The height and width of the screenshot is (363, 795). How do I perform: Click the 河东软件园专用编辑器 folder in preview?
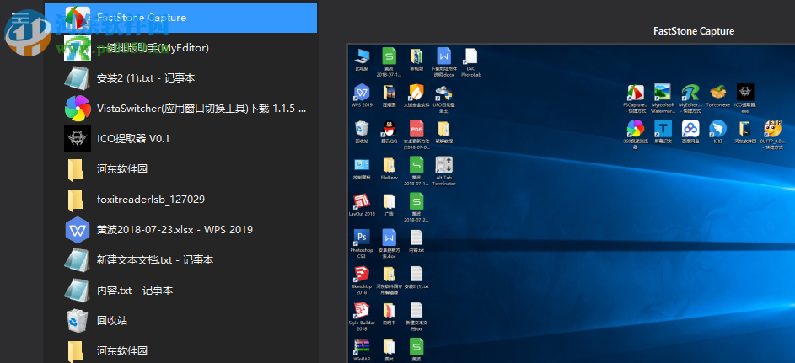(389, 274)
